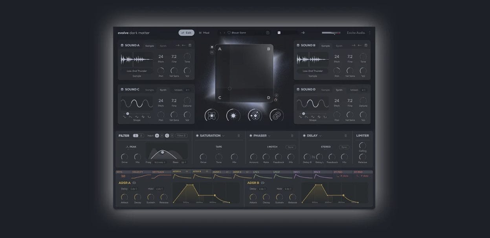Open the Sound D Unison voices selector
Image resolution: width=490 pixels, height=238 pixels.
(x=364, y=90)
